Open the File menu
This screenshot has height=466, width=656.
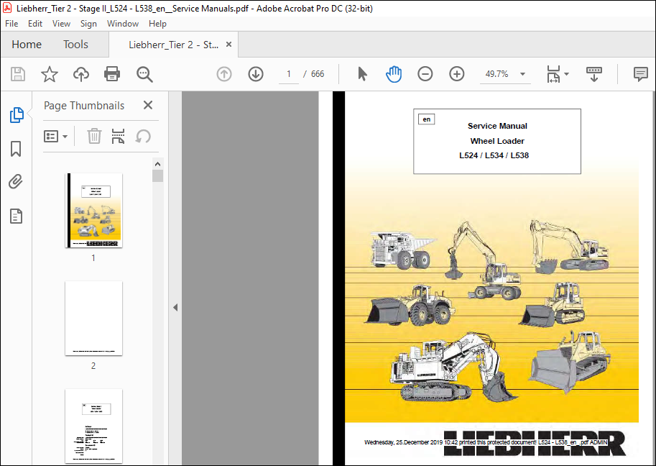point(11,24)
